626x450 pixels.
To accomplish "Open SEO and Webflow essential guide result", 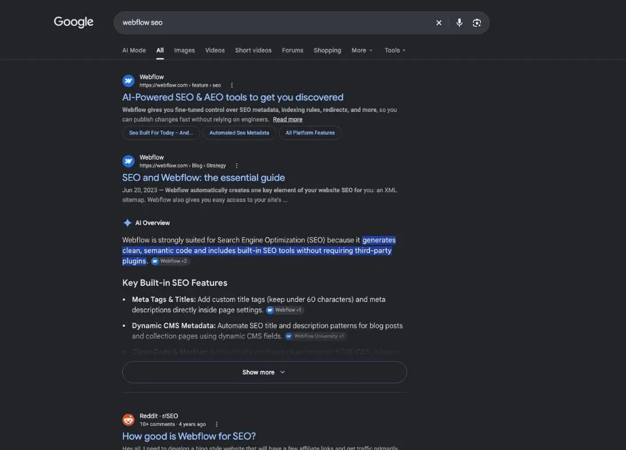I will click(x=204, y=178).
